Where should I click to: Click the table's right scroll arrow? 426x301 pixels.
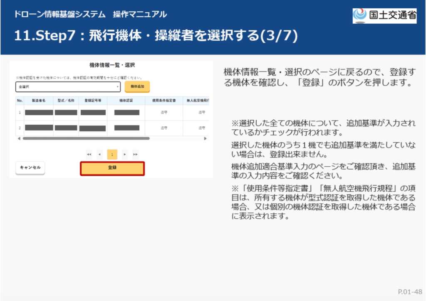click(x=205, y=138)
